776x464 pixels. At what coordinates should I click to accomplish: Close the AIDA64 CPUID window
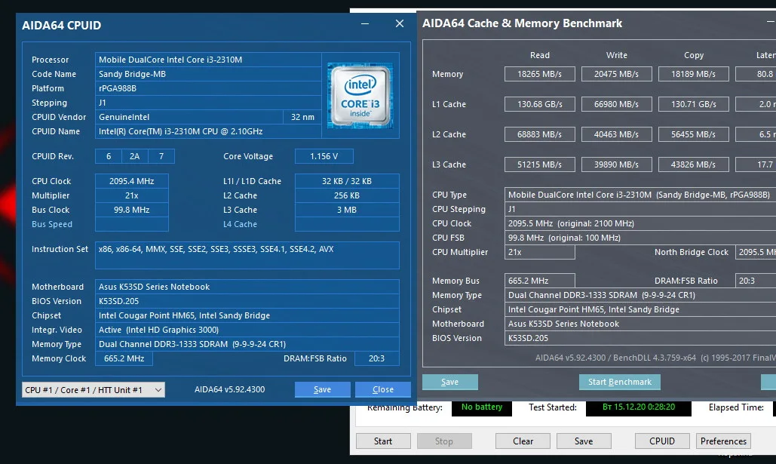400,24
